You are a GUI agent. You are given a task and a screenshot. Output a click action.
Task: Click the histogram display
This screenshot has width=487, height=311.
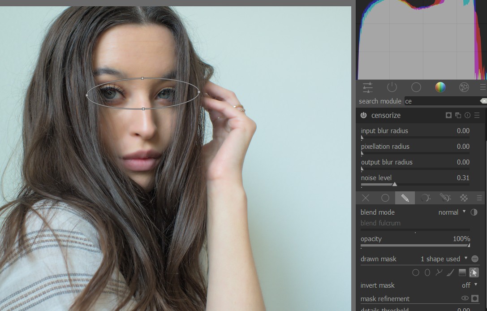[x=421, y=40]
